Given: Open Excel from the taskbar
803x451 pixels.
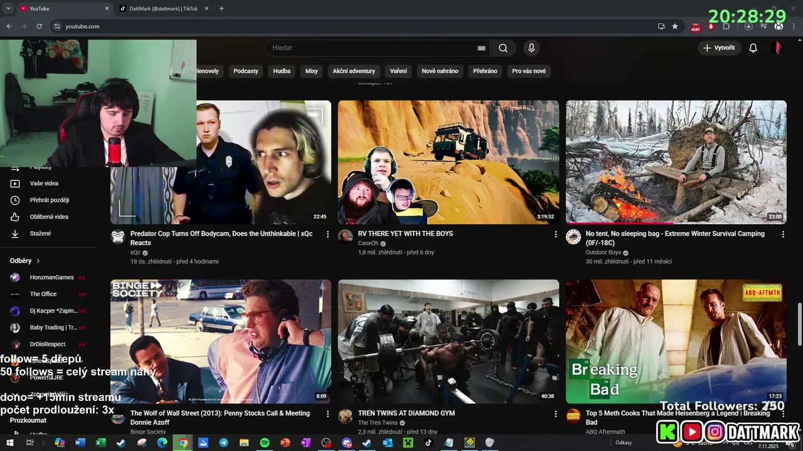Looking at the screenshot, I should pos(100,443).
